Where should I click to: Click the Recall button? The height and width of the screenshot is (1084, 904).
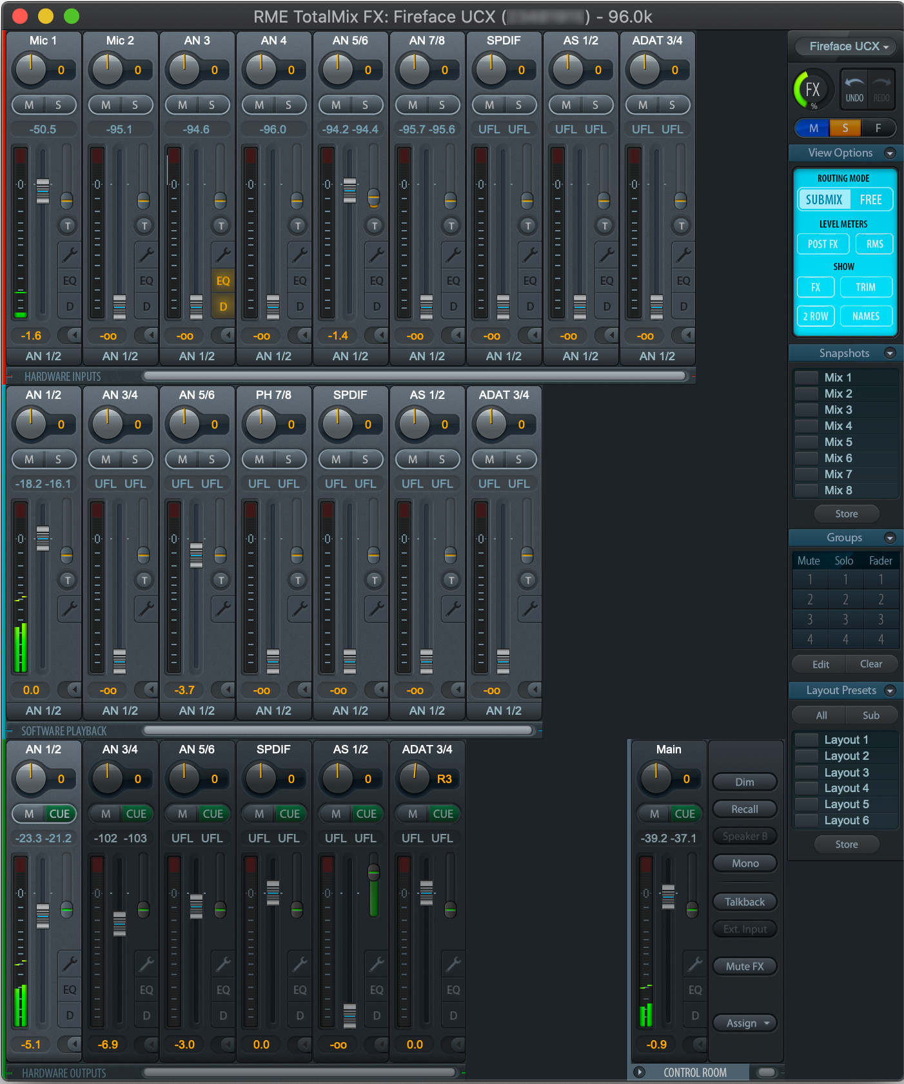click(745, 809)
